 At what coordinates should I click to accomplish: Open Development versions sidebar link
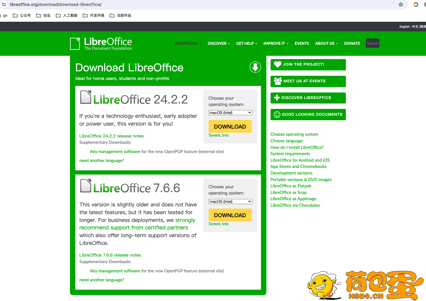pos(291,173)
